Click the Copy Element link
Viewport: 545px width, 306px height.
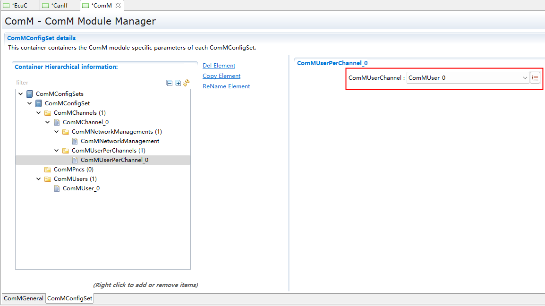pos(221,76)
